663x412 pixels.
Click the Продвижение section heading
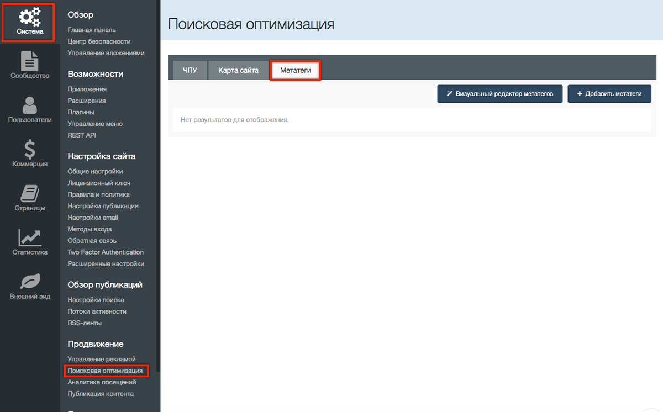(95, 344)
